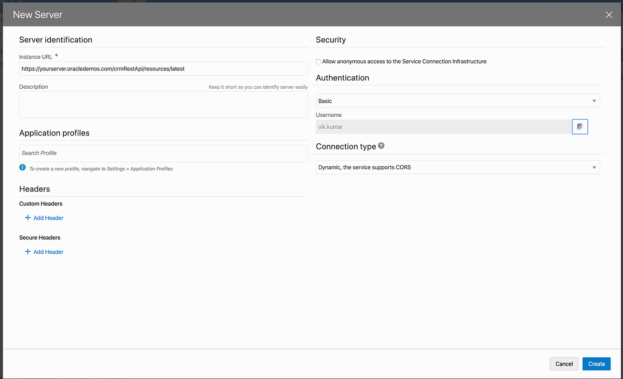623x379 pixels.
Task: Click the Search Profile field
Action: [164, 153]
